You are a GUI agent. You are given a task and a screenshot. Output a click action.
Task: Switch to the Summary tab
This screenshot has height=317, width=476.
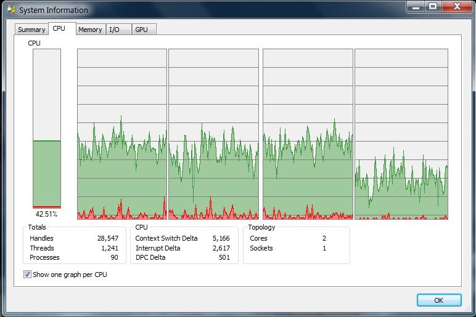point(31,30)
